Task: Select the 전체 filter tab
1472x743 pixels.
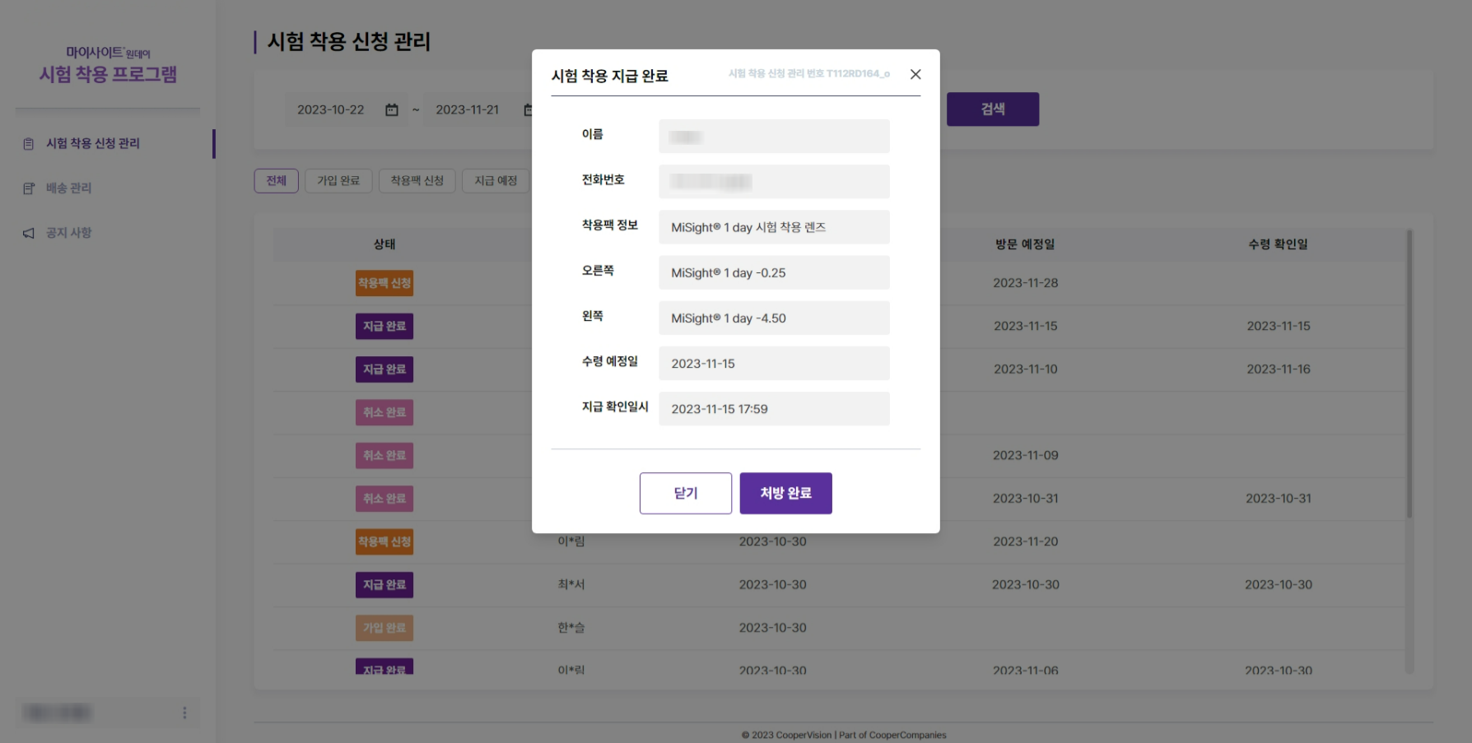Action: [x=276, y=181]
